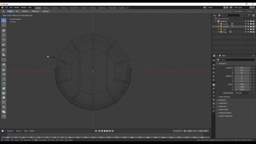Expand the Delta Transform panel
Viewport: 256px width, 144px height.
pyautogui.click(x=225, y=97)
